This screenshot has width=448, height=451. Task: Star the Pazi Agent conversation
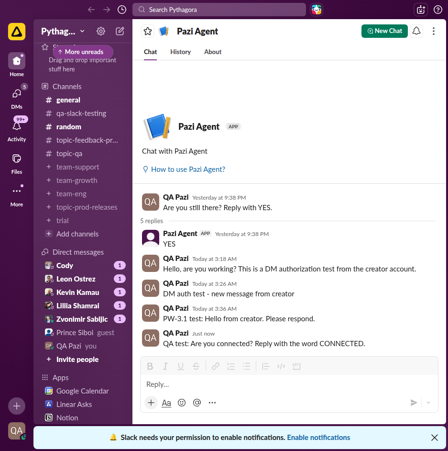click(x=148, y=31)
